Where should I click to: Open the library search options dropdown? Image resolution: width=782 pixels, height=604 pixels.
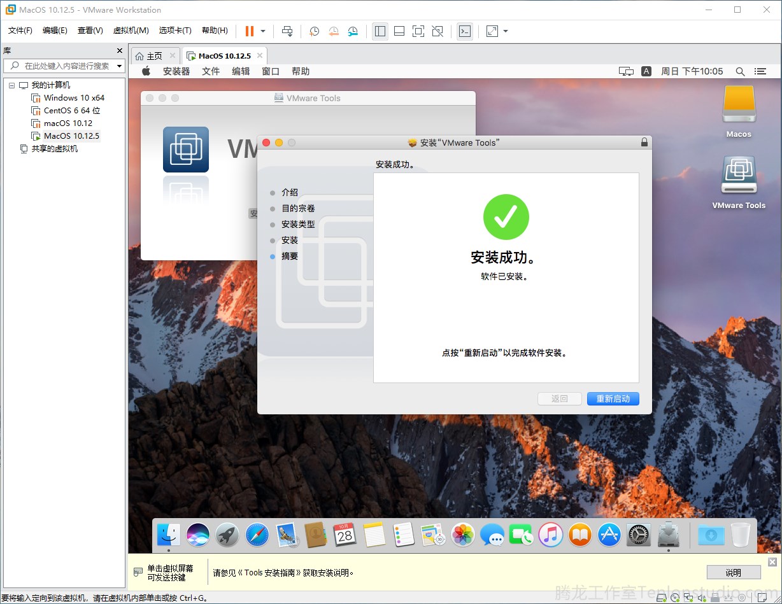click(119, 66)
